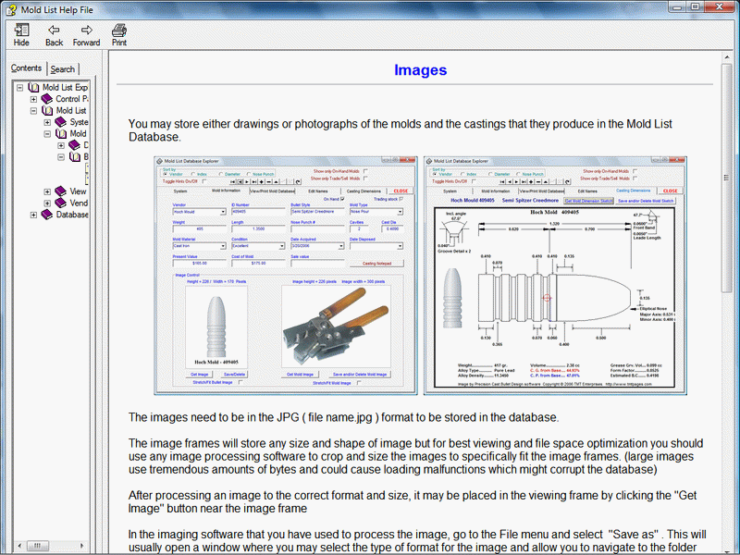Screen dimensions: 740x555
Task: Click the purple book icon beside Vend
Action: pos(61,203)
